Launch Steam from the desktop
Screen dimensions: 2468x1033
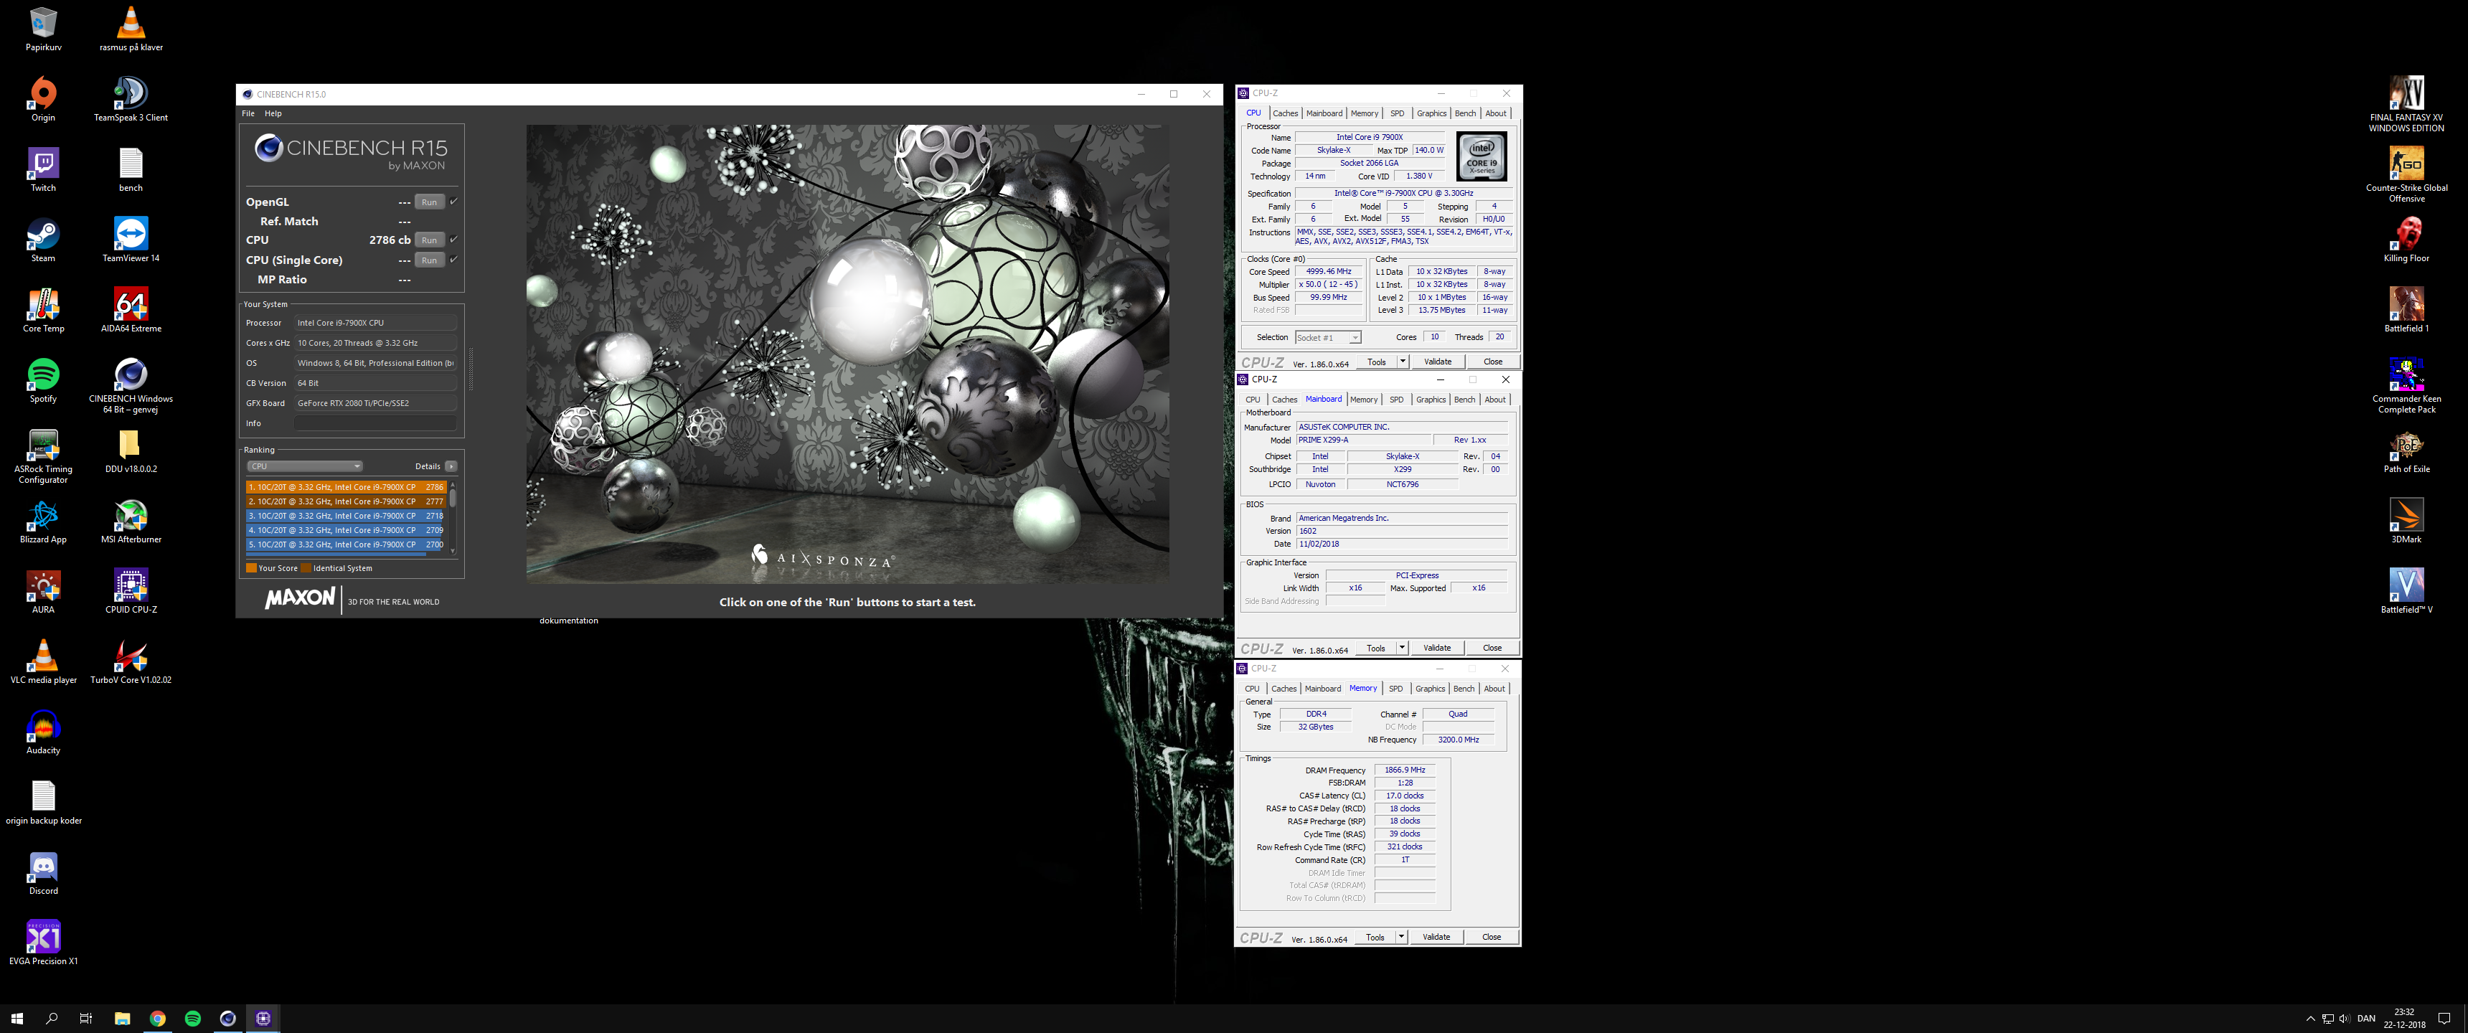[x=43, y=240]
